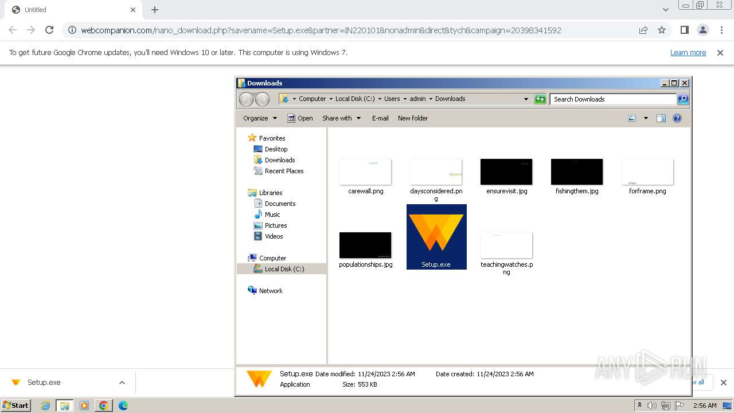Open Explorer help question mark icon
Image resolution: width=734 pixels, height=413 pixels.
click(x=677, y=118)
